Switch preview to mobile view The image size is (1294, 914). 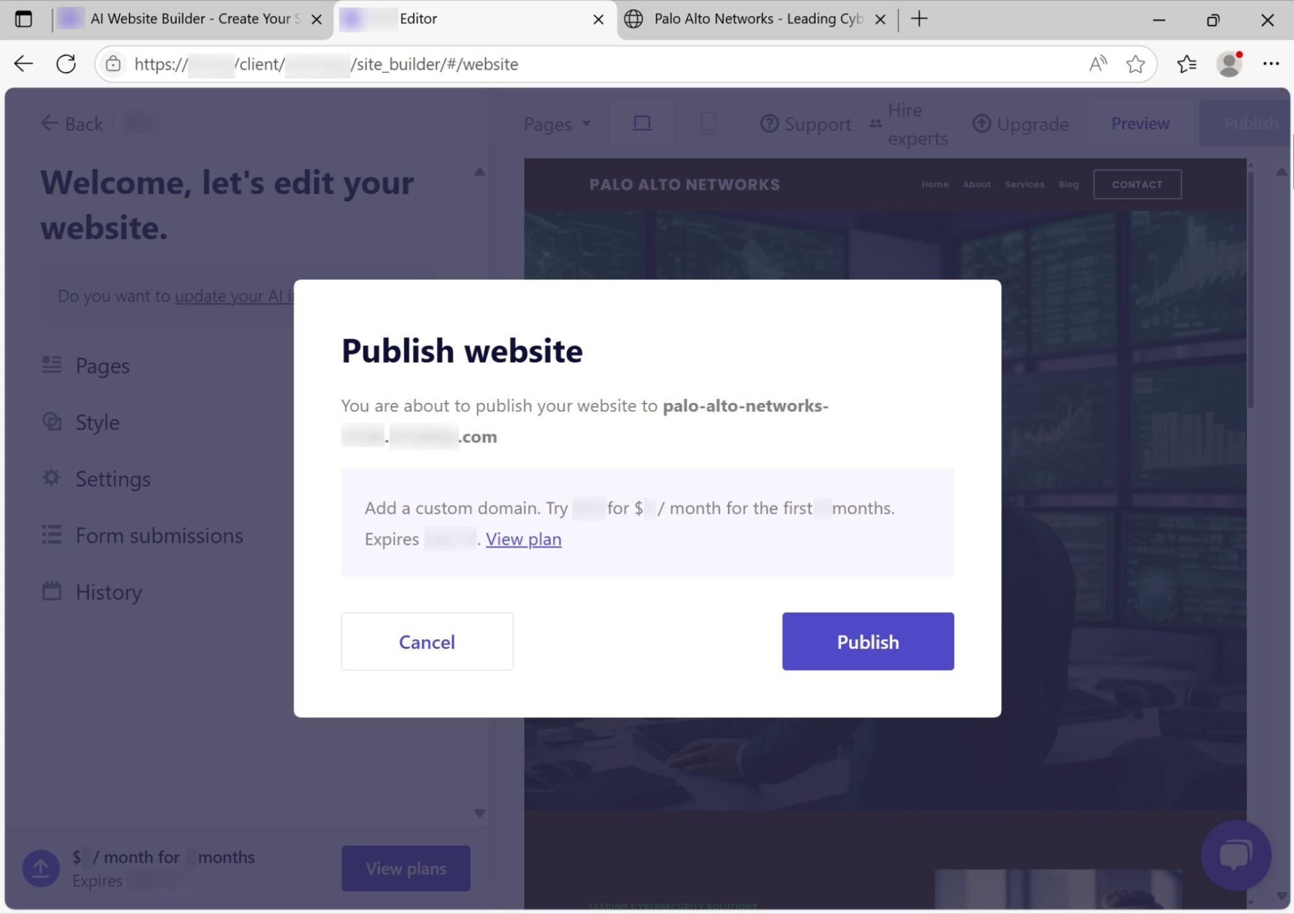709,123
